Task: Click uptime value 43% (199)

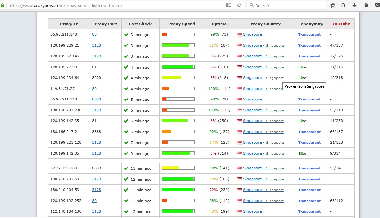Action: [x=219, y=211]
